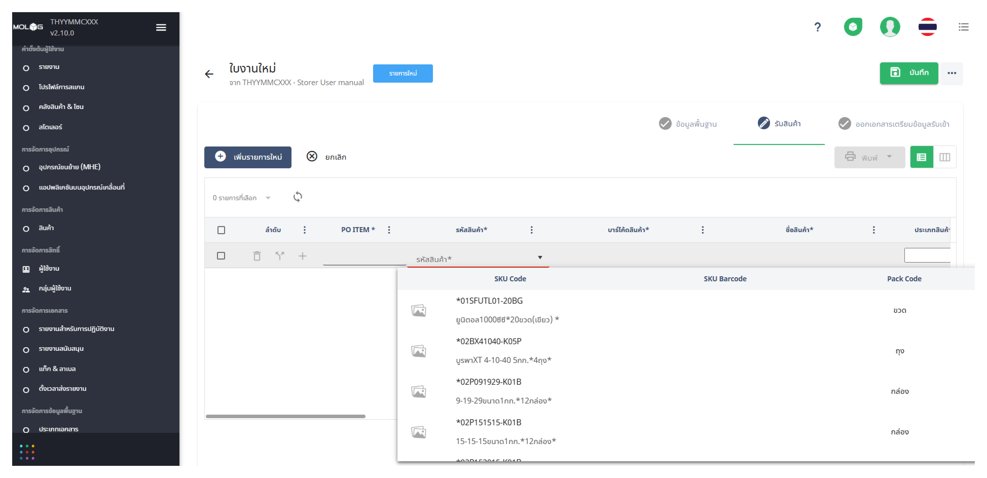
Task: Select green list view toggle
Action: (x=921, y=157)
